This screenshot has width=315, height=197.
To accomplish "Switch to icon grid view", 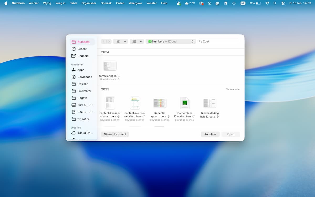I will pyautogui.click(x=118, y=42).
